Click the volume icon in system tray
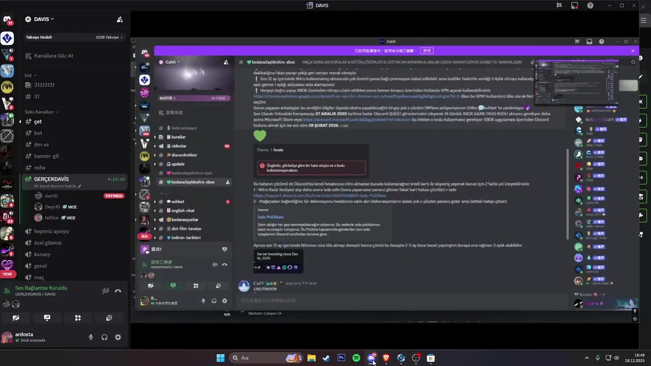 click(616, 358)
